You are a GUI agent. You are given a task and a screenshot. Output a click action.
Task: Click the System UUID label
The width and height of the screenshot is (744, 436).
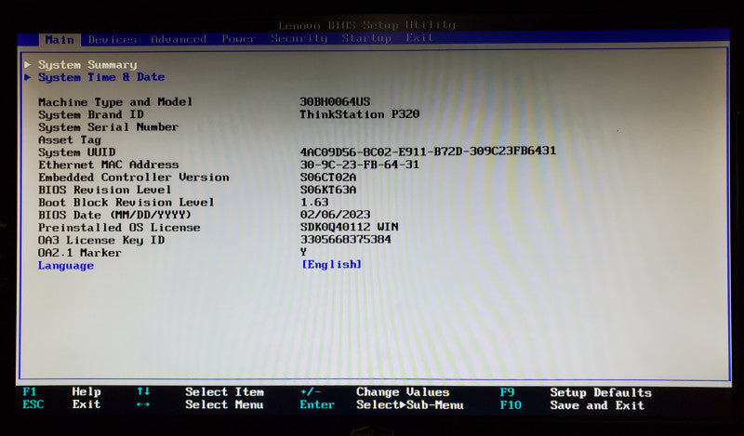point(76,152)
